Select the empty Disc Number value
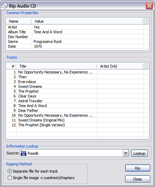Screen dimensions: 155x187 88,37
